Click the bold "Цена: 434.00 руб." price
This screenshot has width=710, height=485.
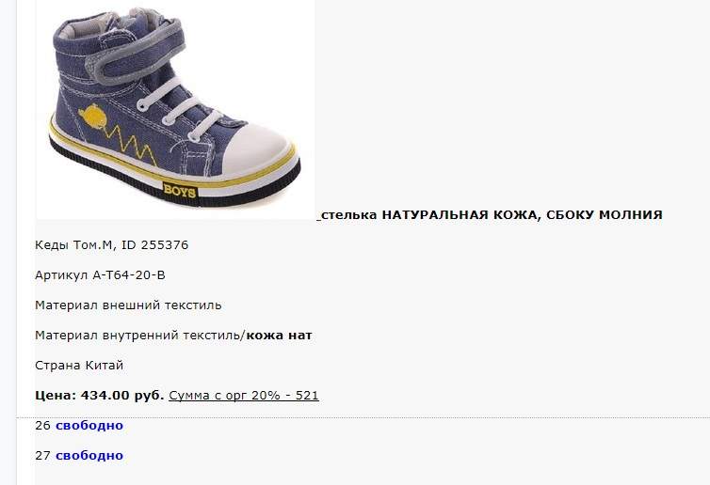pyautogui.click(x=100, y=396)
